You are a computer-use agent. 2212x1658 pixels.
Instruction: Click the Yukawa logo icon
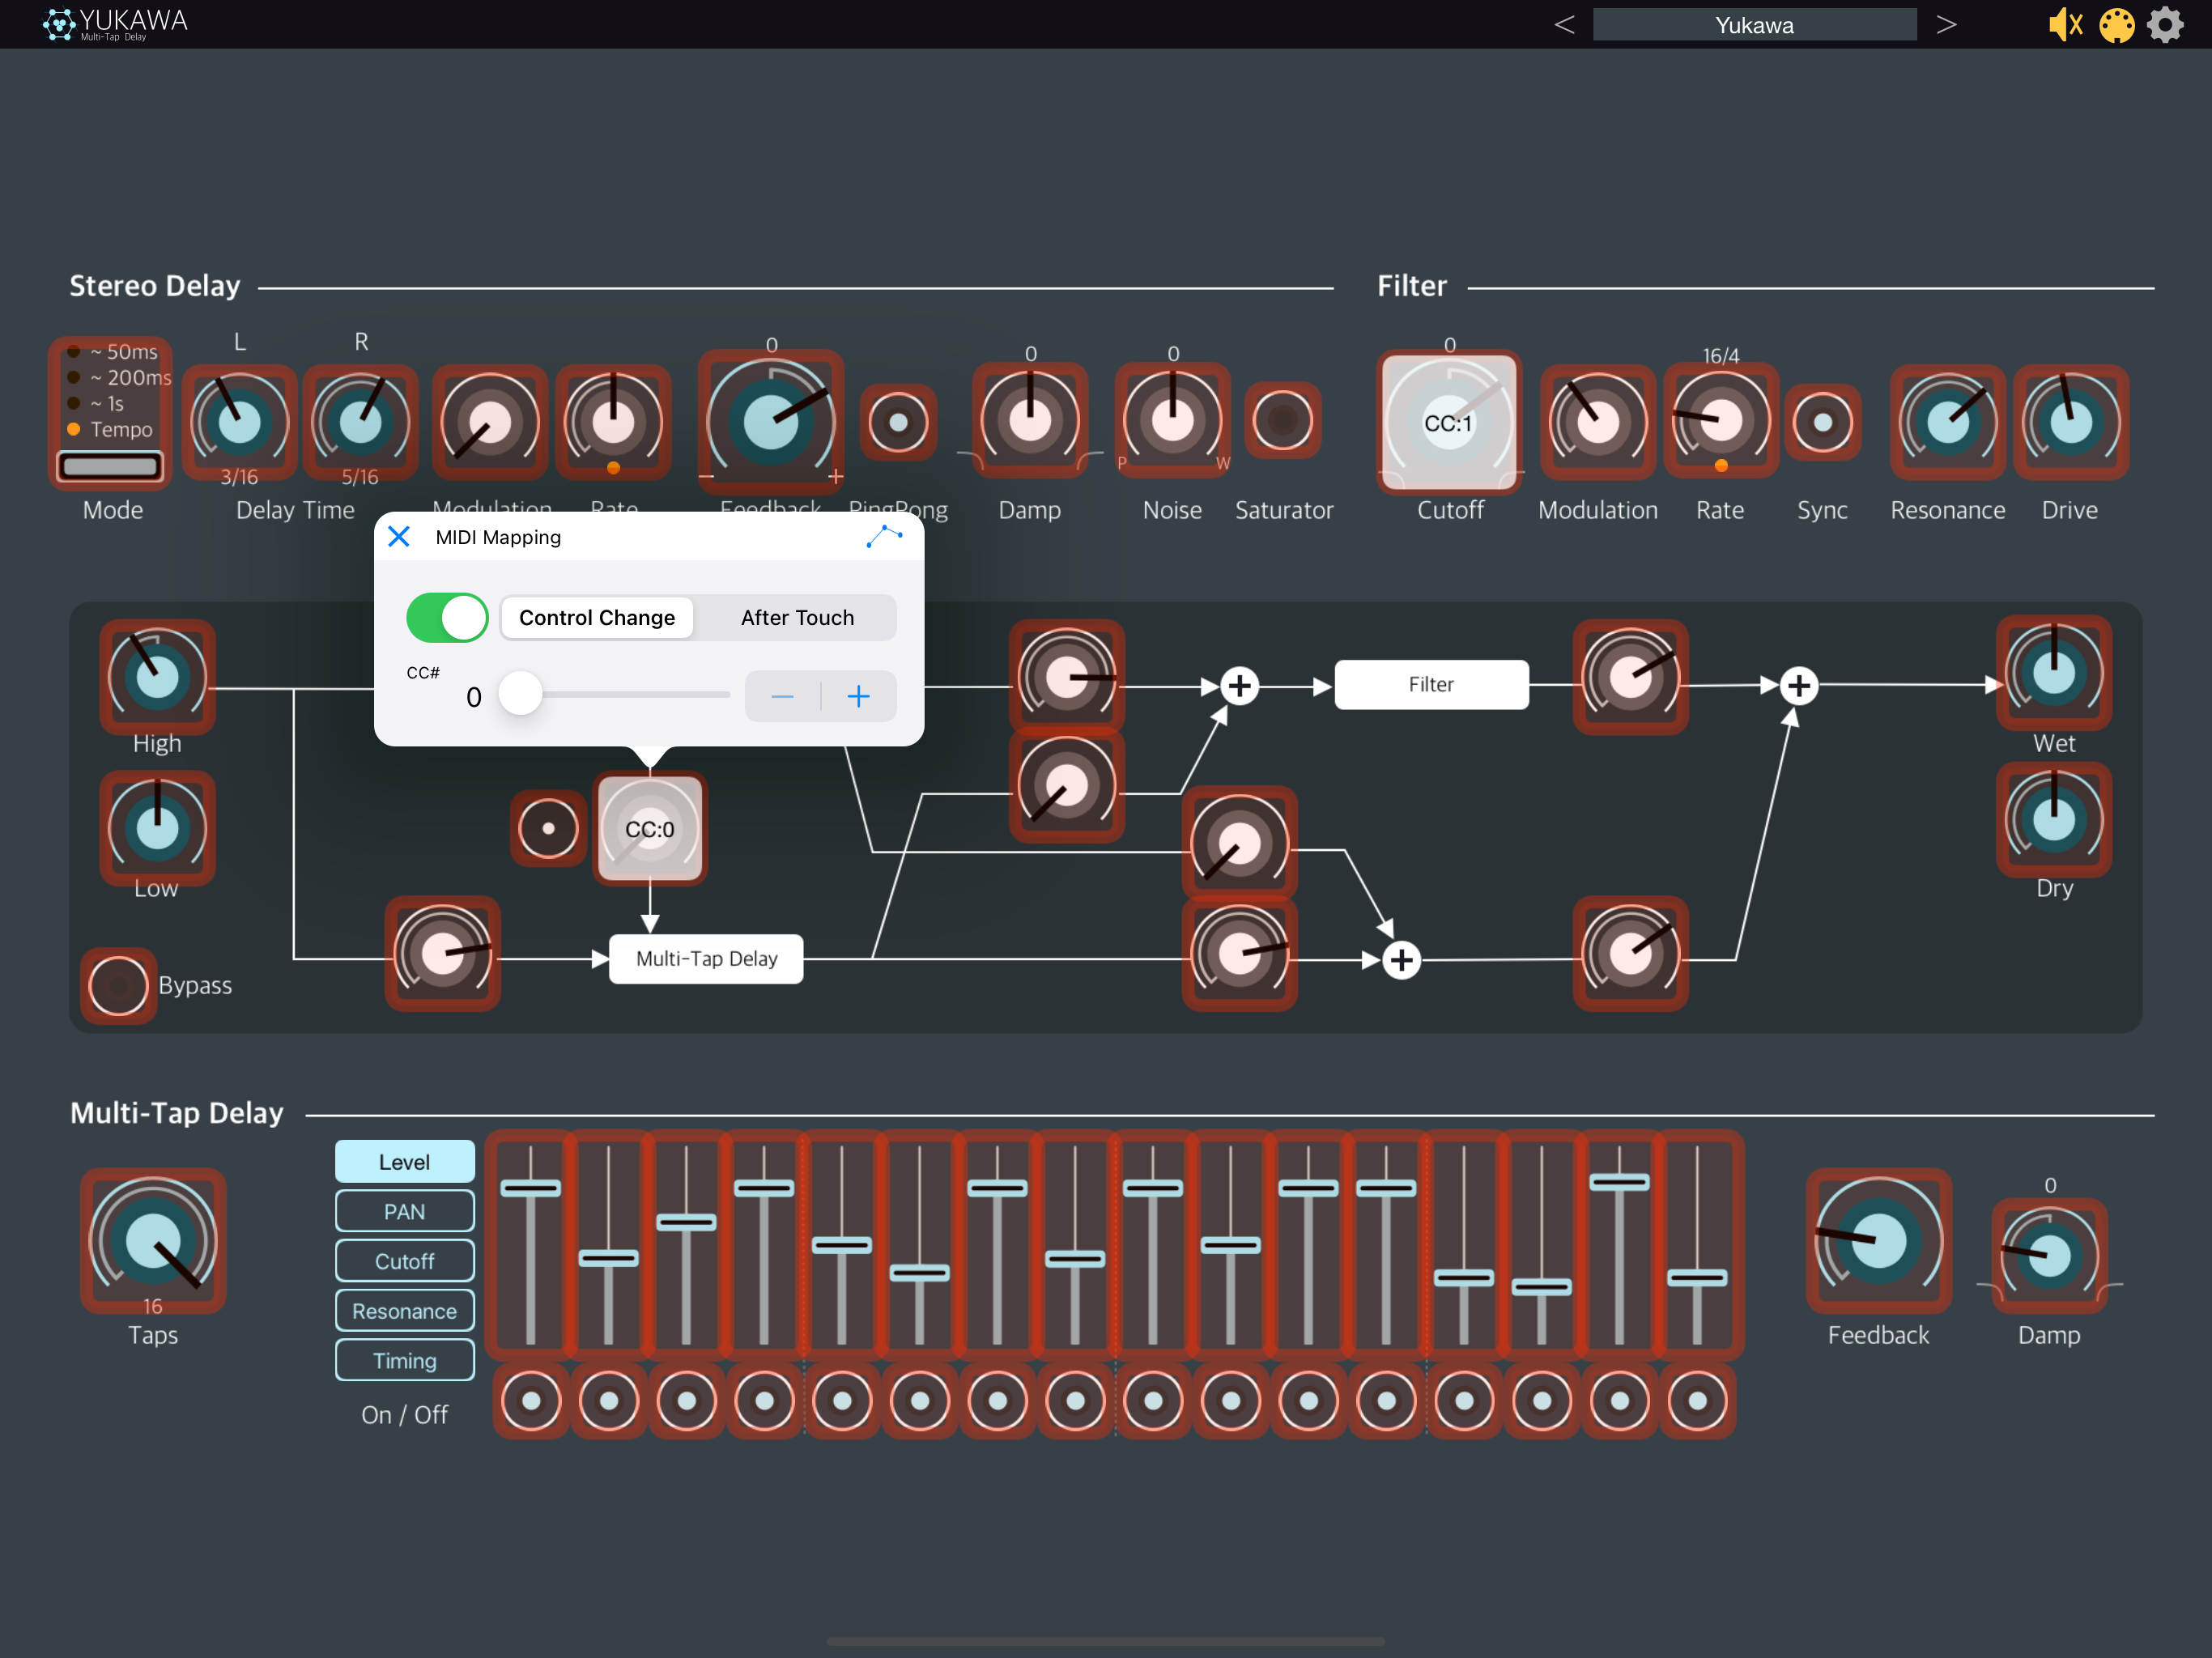[59, 24]
